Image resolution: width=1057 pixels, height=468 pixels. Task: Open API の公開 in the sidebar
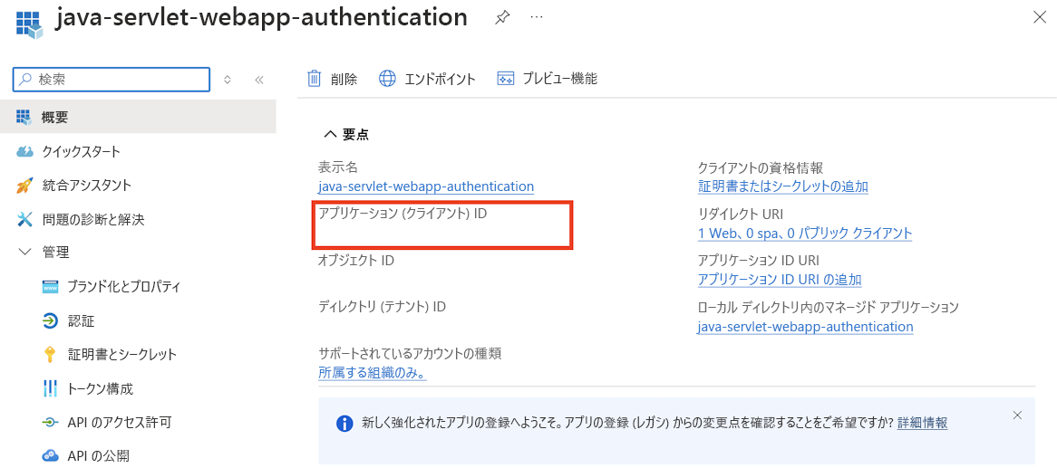pyautogui.click(x=99, y=456)
